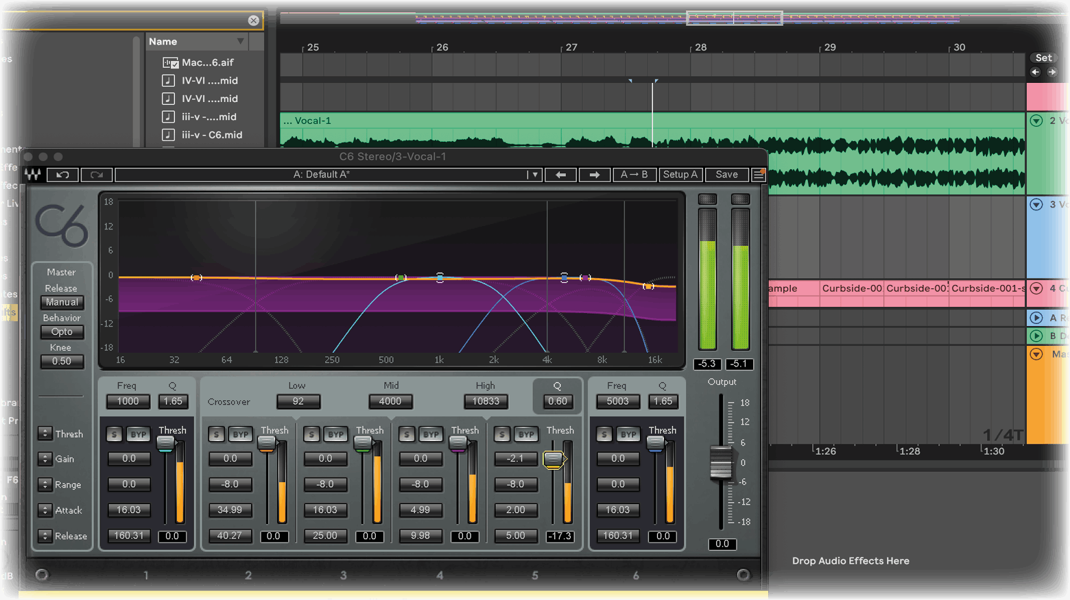Click the Output fader handle
The image size is (1070, 600).
(721, 464)
